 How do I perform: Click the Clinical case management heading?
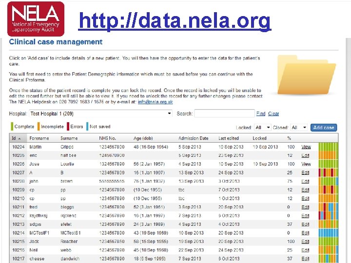tap(56, 42)
